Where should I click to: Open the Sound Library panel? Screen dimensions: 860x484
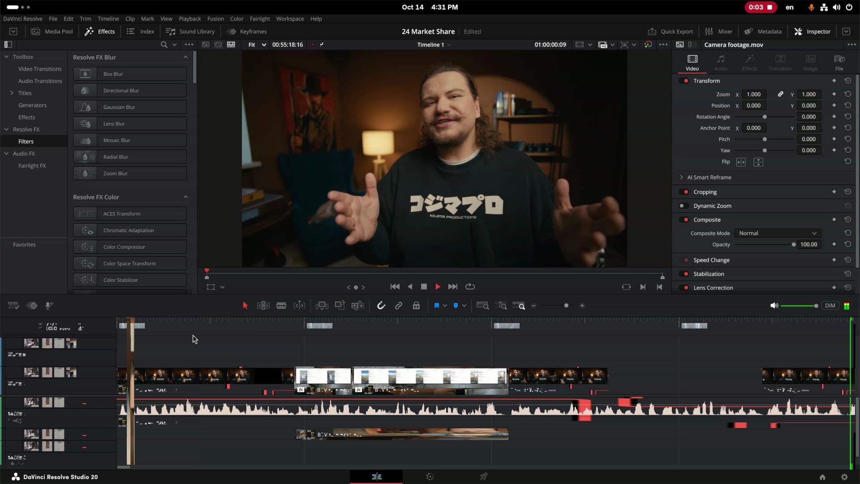[190, 31]
